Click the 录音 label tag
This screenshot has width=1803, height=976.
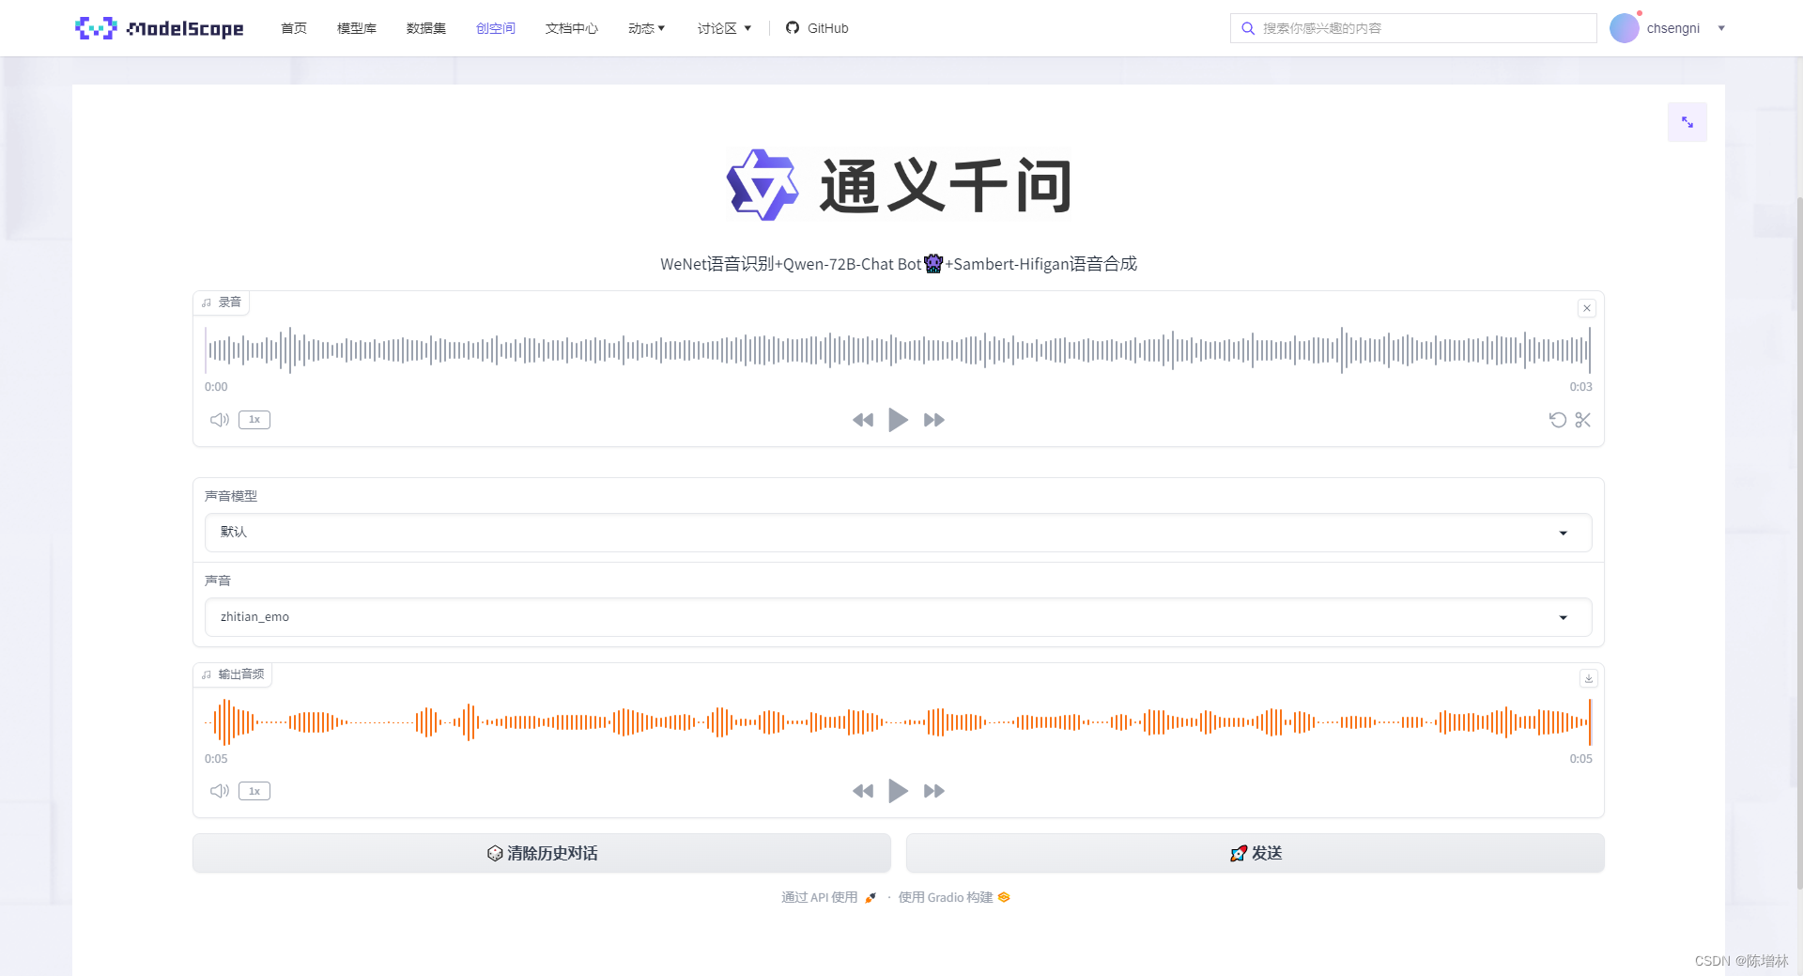(x=222, y=302)
